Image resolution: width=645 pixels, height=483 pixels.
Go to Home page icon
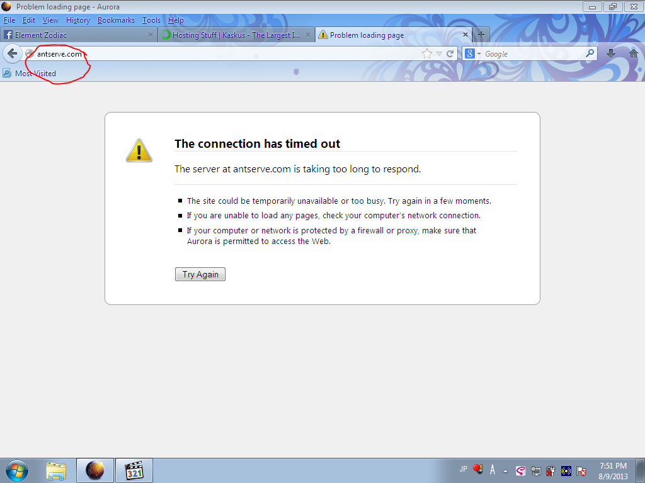point(634,53)
